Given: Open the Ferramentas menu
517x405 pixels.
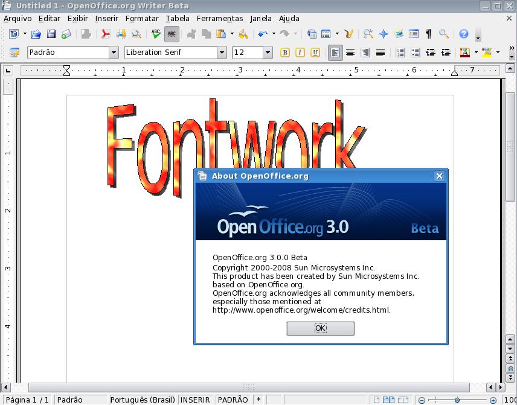Looking at the screenshot, I should coord(220,19).
